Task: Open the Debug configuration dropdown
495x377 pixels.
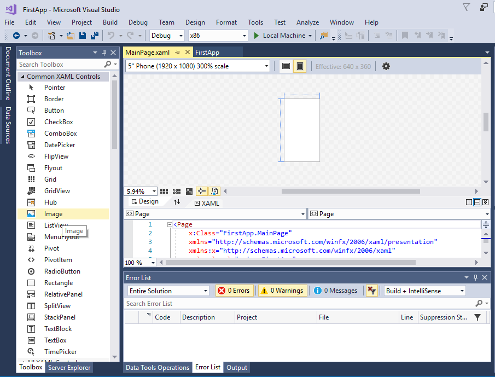Action: pyautogui.click(x=181, y=36)
